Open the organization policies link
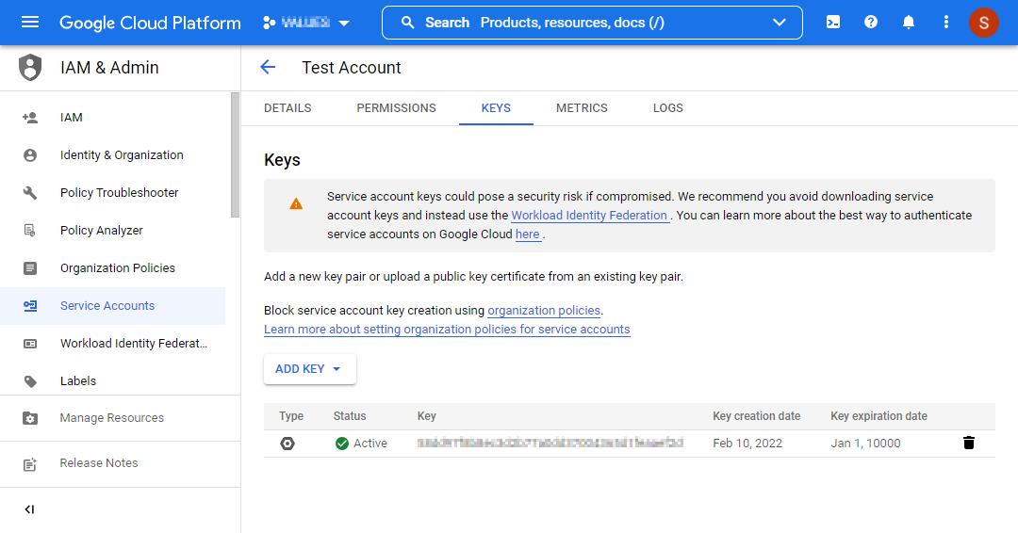 click(544, 311)
